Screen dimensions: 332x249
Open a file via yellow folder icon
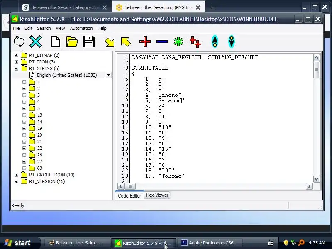click(72, 41)
